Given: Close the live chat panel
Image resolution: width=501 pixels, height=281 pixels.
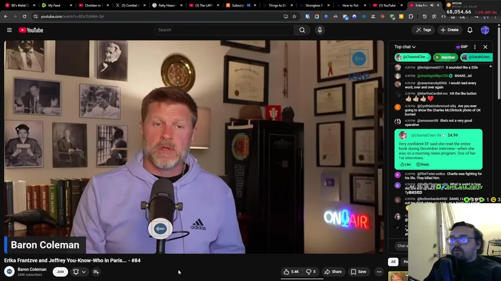Looking at the screenshot, I should 485,47.
